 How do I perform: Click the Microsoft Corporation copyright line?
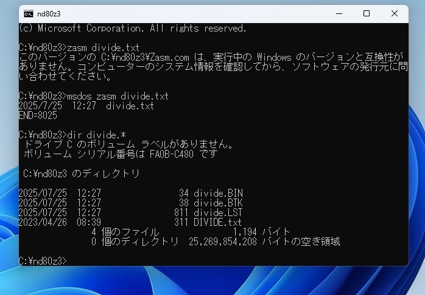point(133,28)
